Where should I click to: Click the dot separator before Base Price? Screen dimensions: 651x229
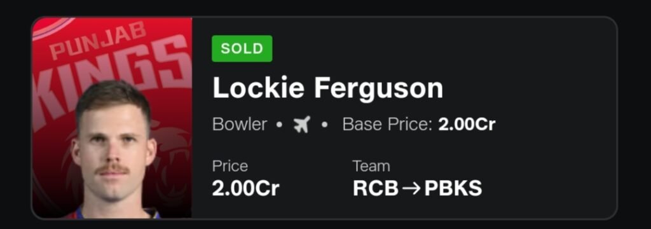pos(325,125)
